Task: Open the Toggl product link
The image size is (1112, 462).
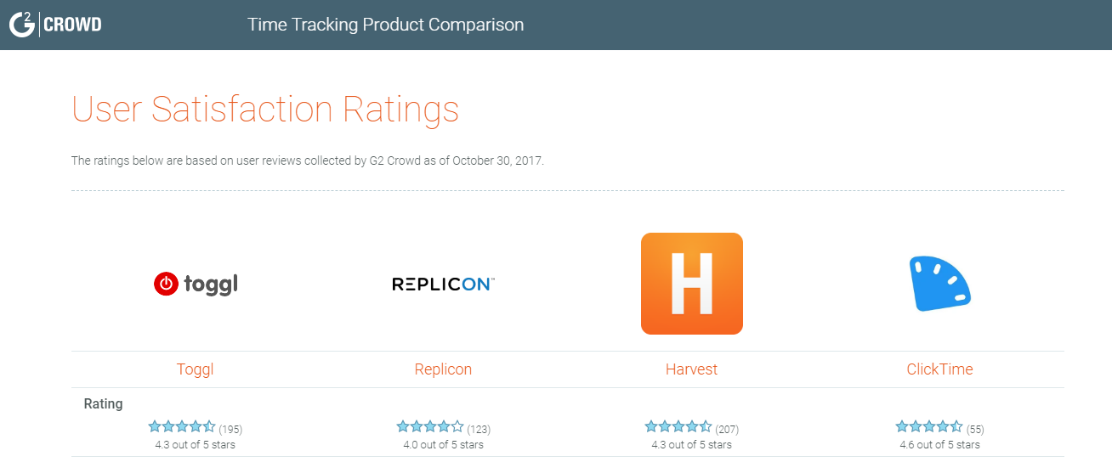Action: tap(195, 369)
